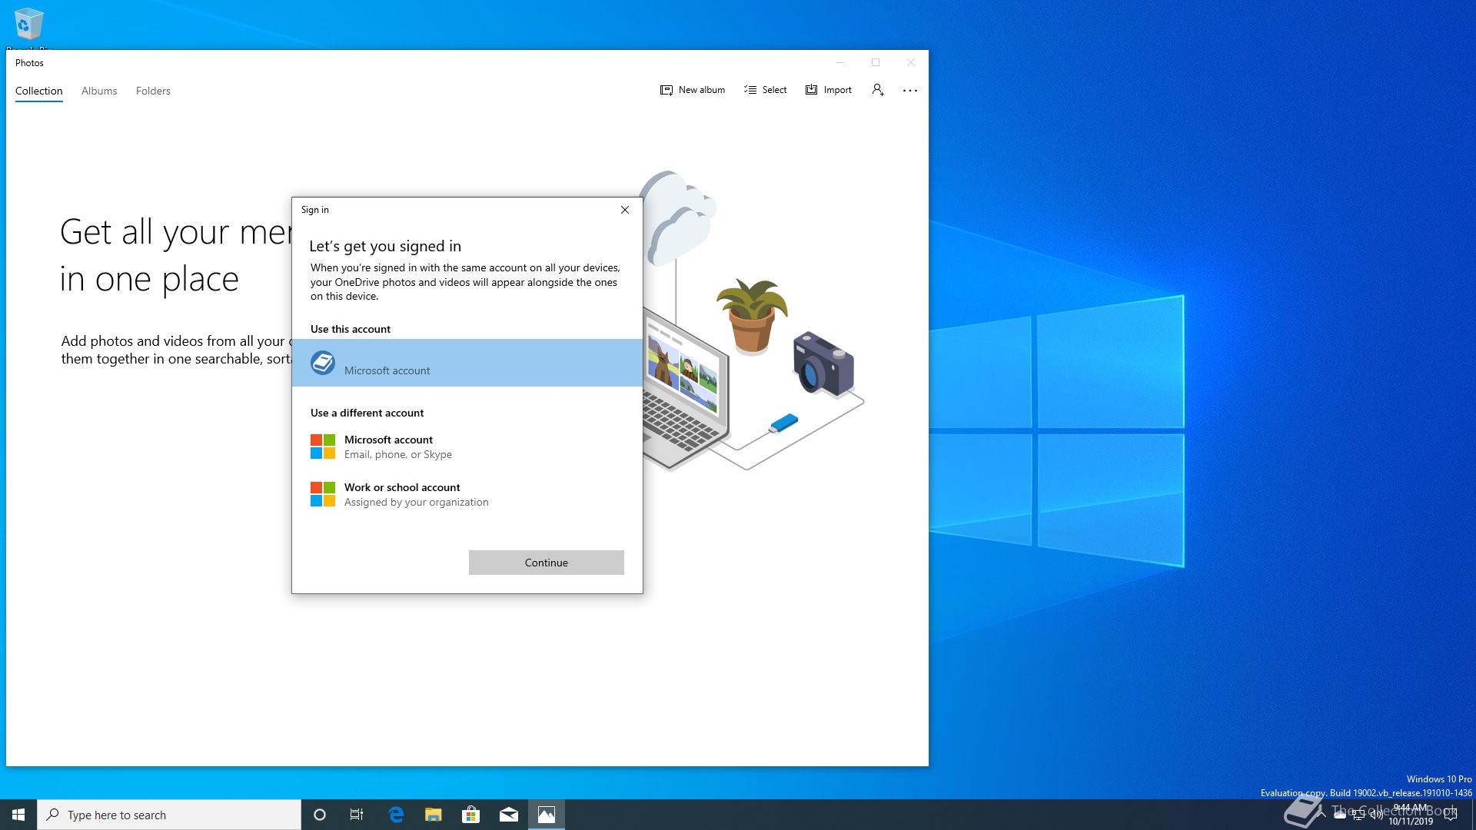Launch Microsoft Store from the taskbar
Image resolution: width=1476 pixels, height=830 pixels.
pyautogui.click(x=470, y=815)
